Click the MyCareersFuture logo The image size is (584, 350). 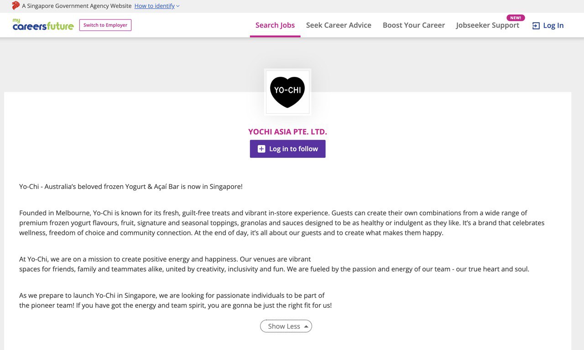43,25
